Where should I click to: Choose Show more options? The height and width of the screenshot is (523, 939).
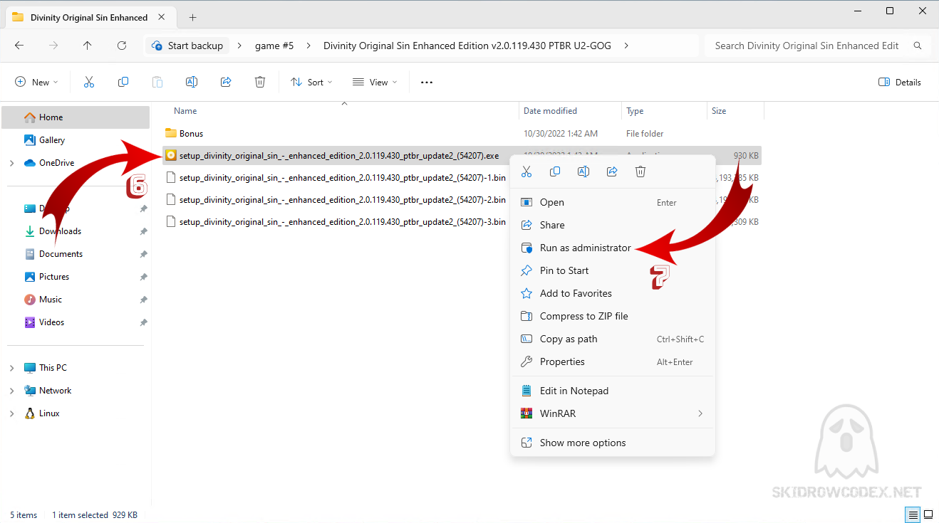coord(613,443)
